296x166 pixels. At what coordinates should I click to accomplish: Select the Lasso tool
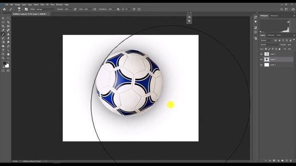(3, 22)
